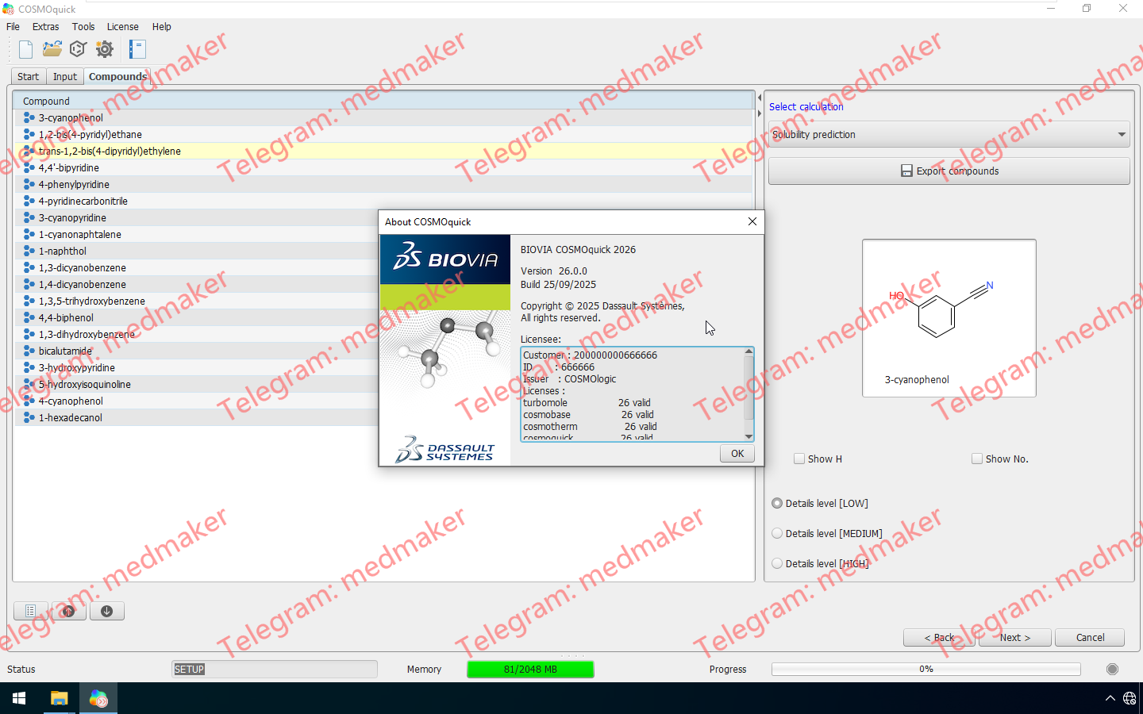Click the licensee box scroll-up arrow

pyautogui.click(x=749, y=351)
